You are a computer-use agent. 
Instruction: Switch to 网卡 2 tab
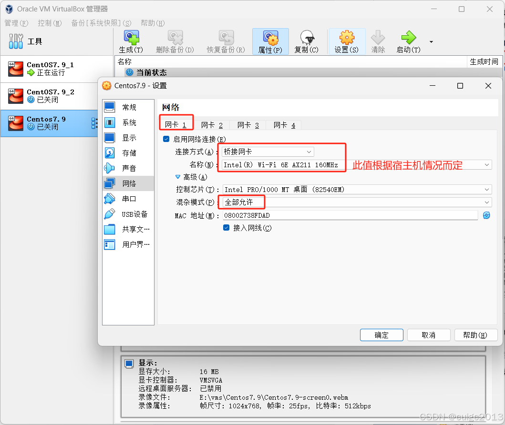(212, 125)
